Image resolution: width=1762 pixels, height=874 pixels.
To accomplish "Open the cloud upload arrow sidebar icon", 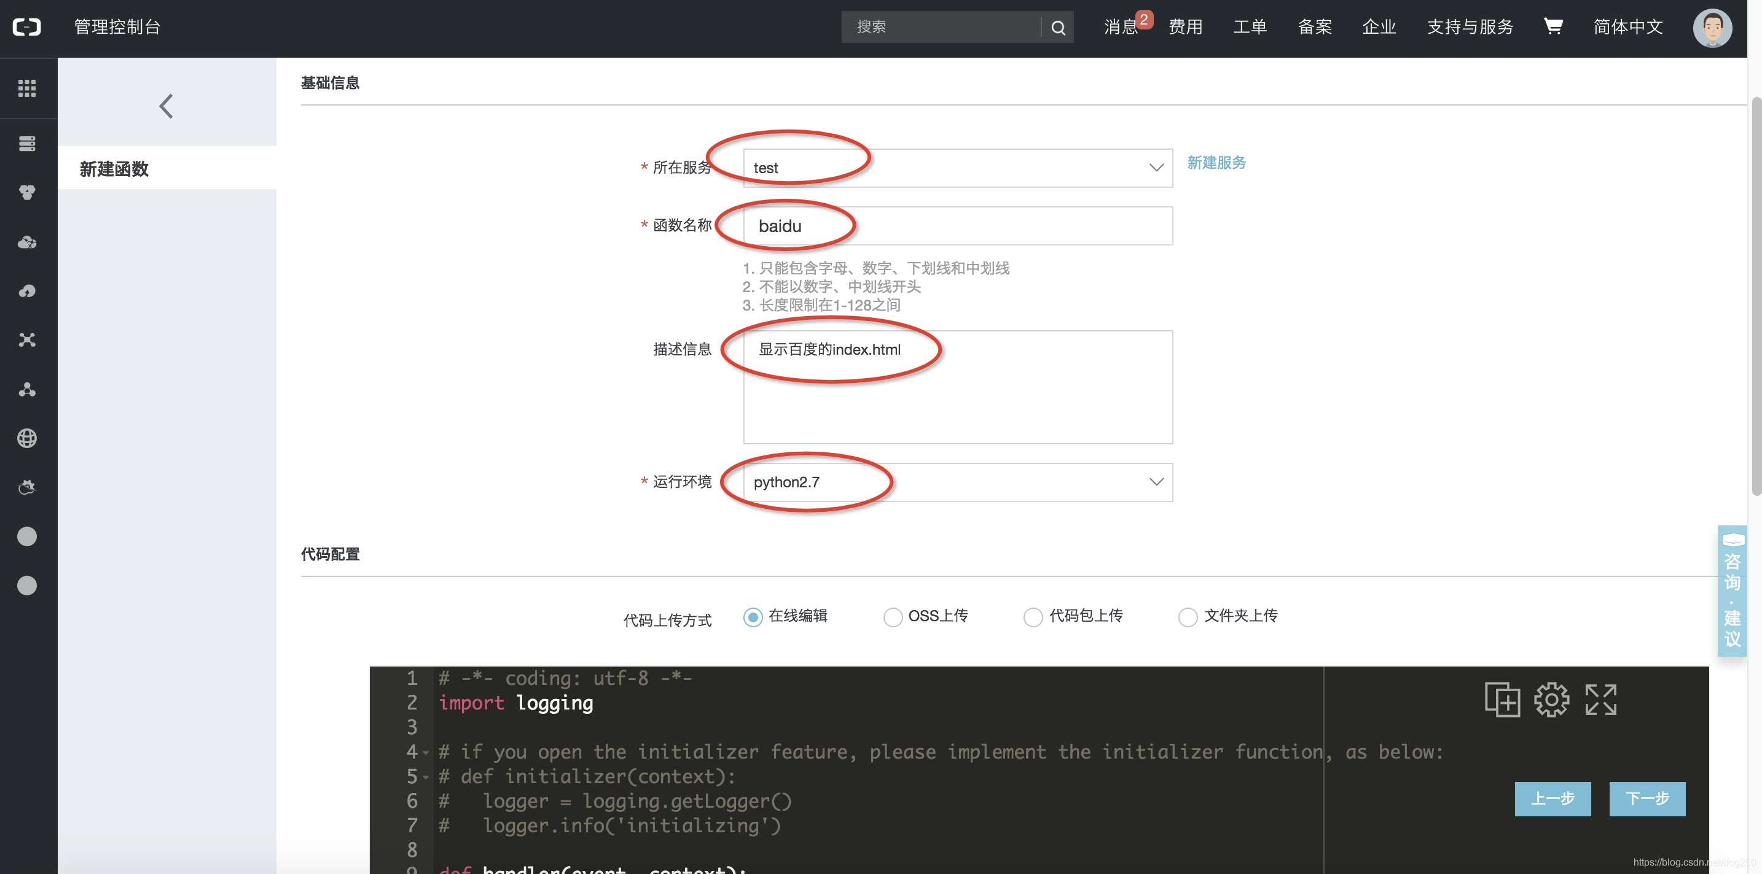I will pos(26,291).
